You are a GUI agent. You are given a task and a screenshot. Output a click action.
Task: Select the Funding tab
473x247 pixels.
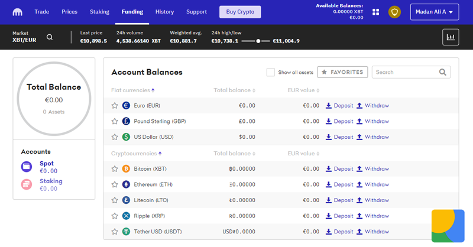tap(132, 12)
